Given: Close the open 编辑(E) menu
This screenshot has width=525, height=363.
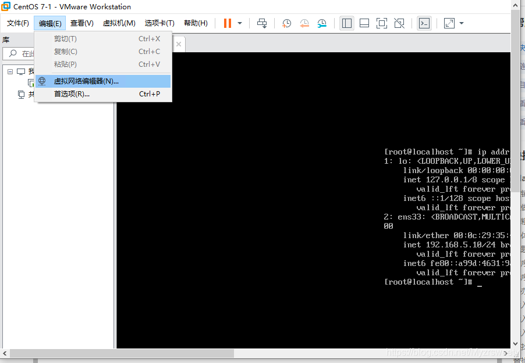Looking at the screenshot, I should click(50, 23).
